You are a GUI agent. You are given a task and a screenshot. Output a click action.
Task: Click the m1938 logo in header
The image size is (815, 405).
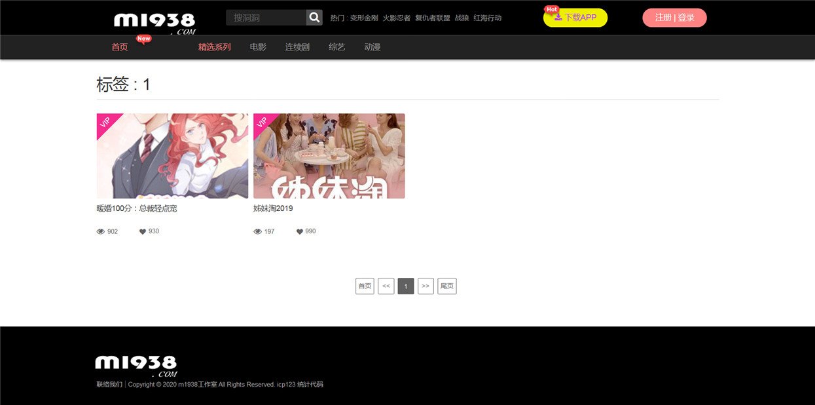pos(154,23)
